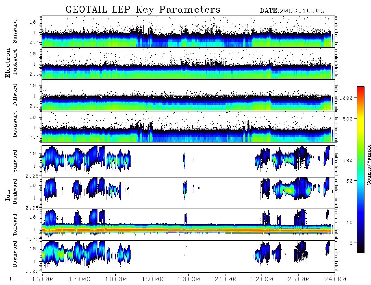Click the 'Counts/Sample' color bar label
Screen dimensions: 371x285
[x=368, y=165]
